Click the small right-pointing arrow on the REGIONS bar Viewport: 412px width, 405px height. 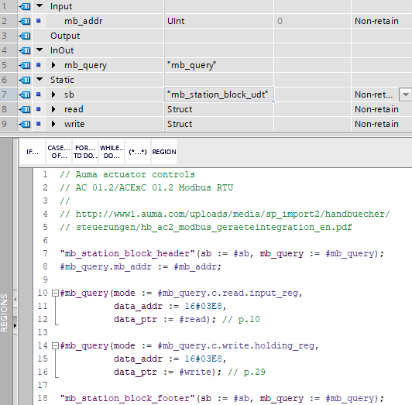(x=15, y=326)
